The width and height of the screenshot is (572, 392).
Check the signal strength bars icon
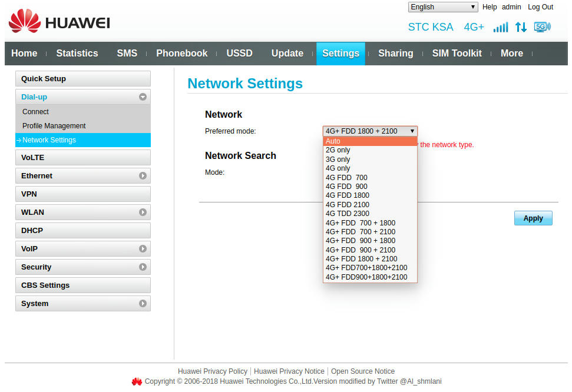tap(501, 27)
